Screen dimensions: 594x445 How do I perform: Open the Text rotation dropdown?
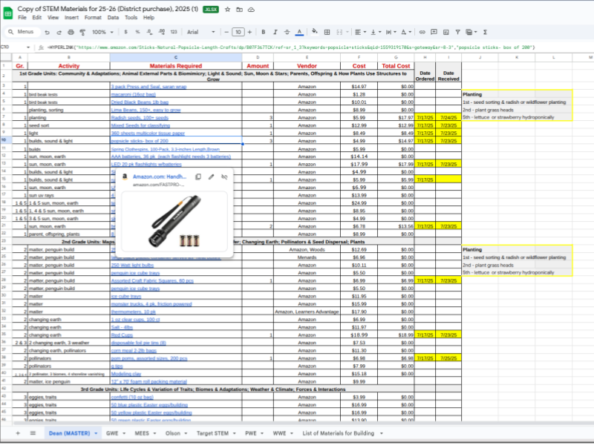pos(406,32)
